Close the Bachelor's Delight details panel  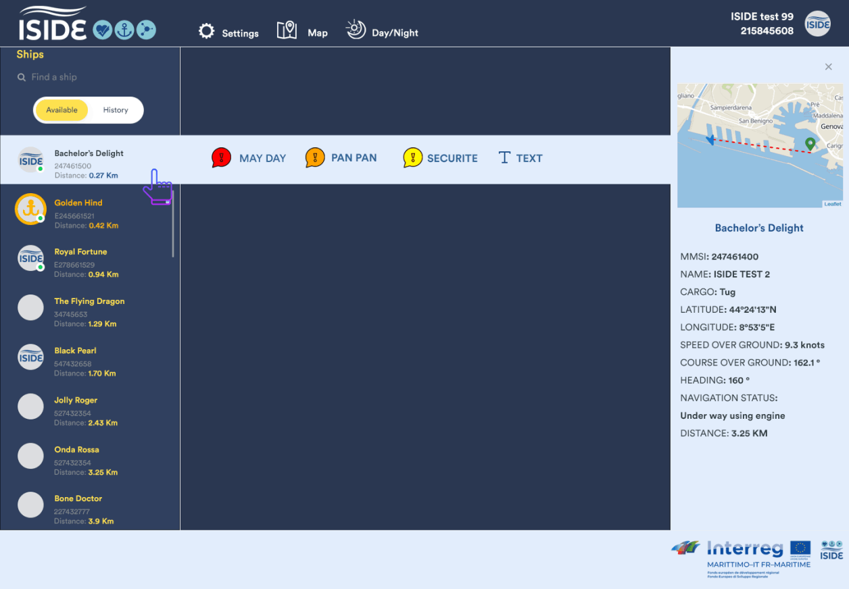828,67
